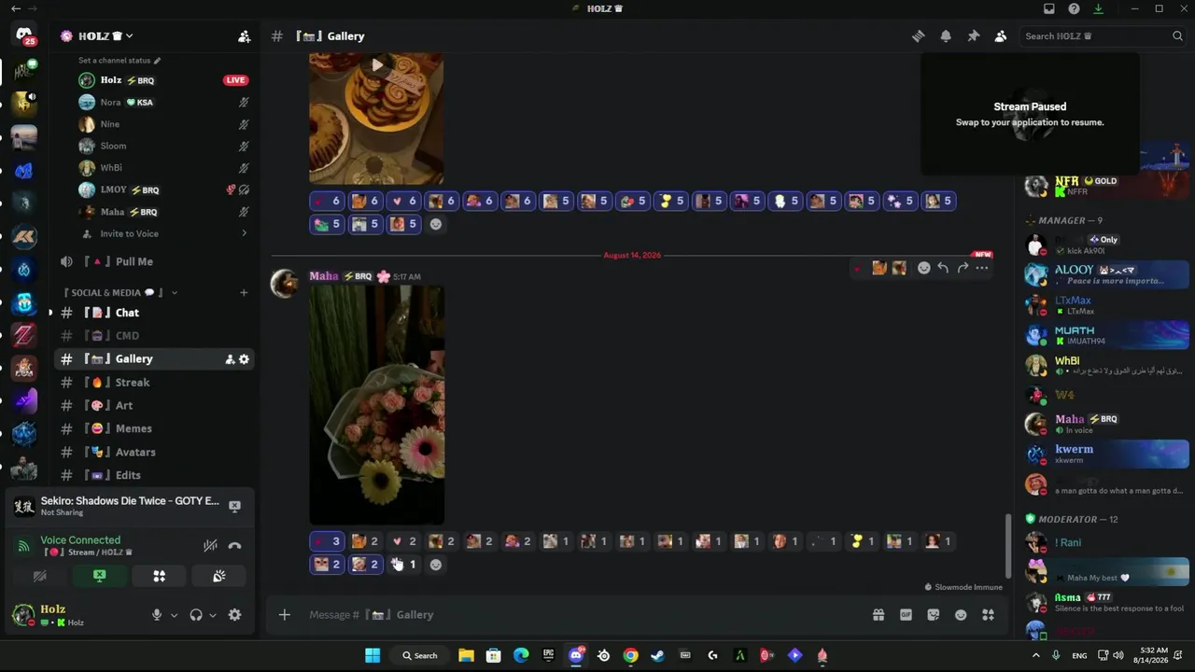Viewport: 1195px width, 672px height.
Task: Open notification settings bell icon
Action: (x=946, y=35)
